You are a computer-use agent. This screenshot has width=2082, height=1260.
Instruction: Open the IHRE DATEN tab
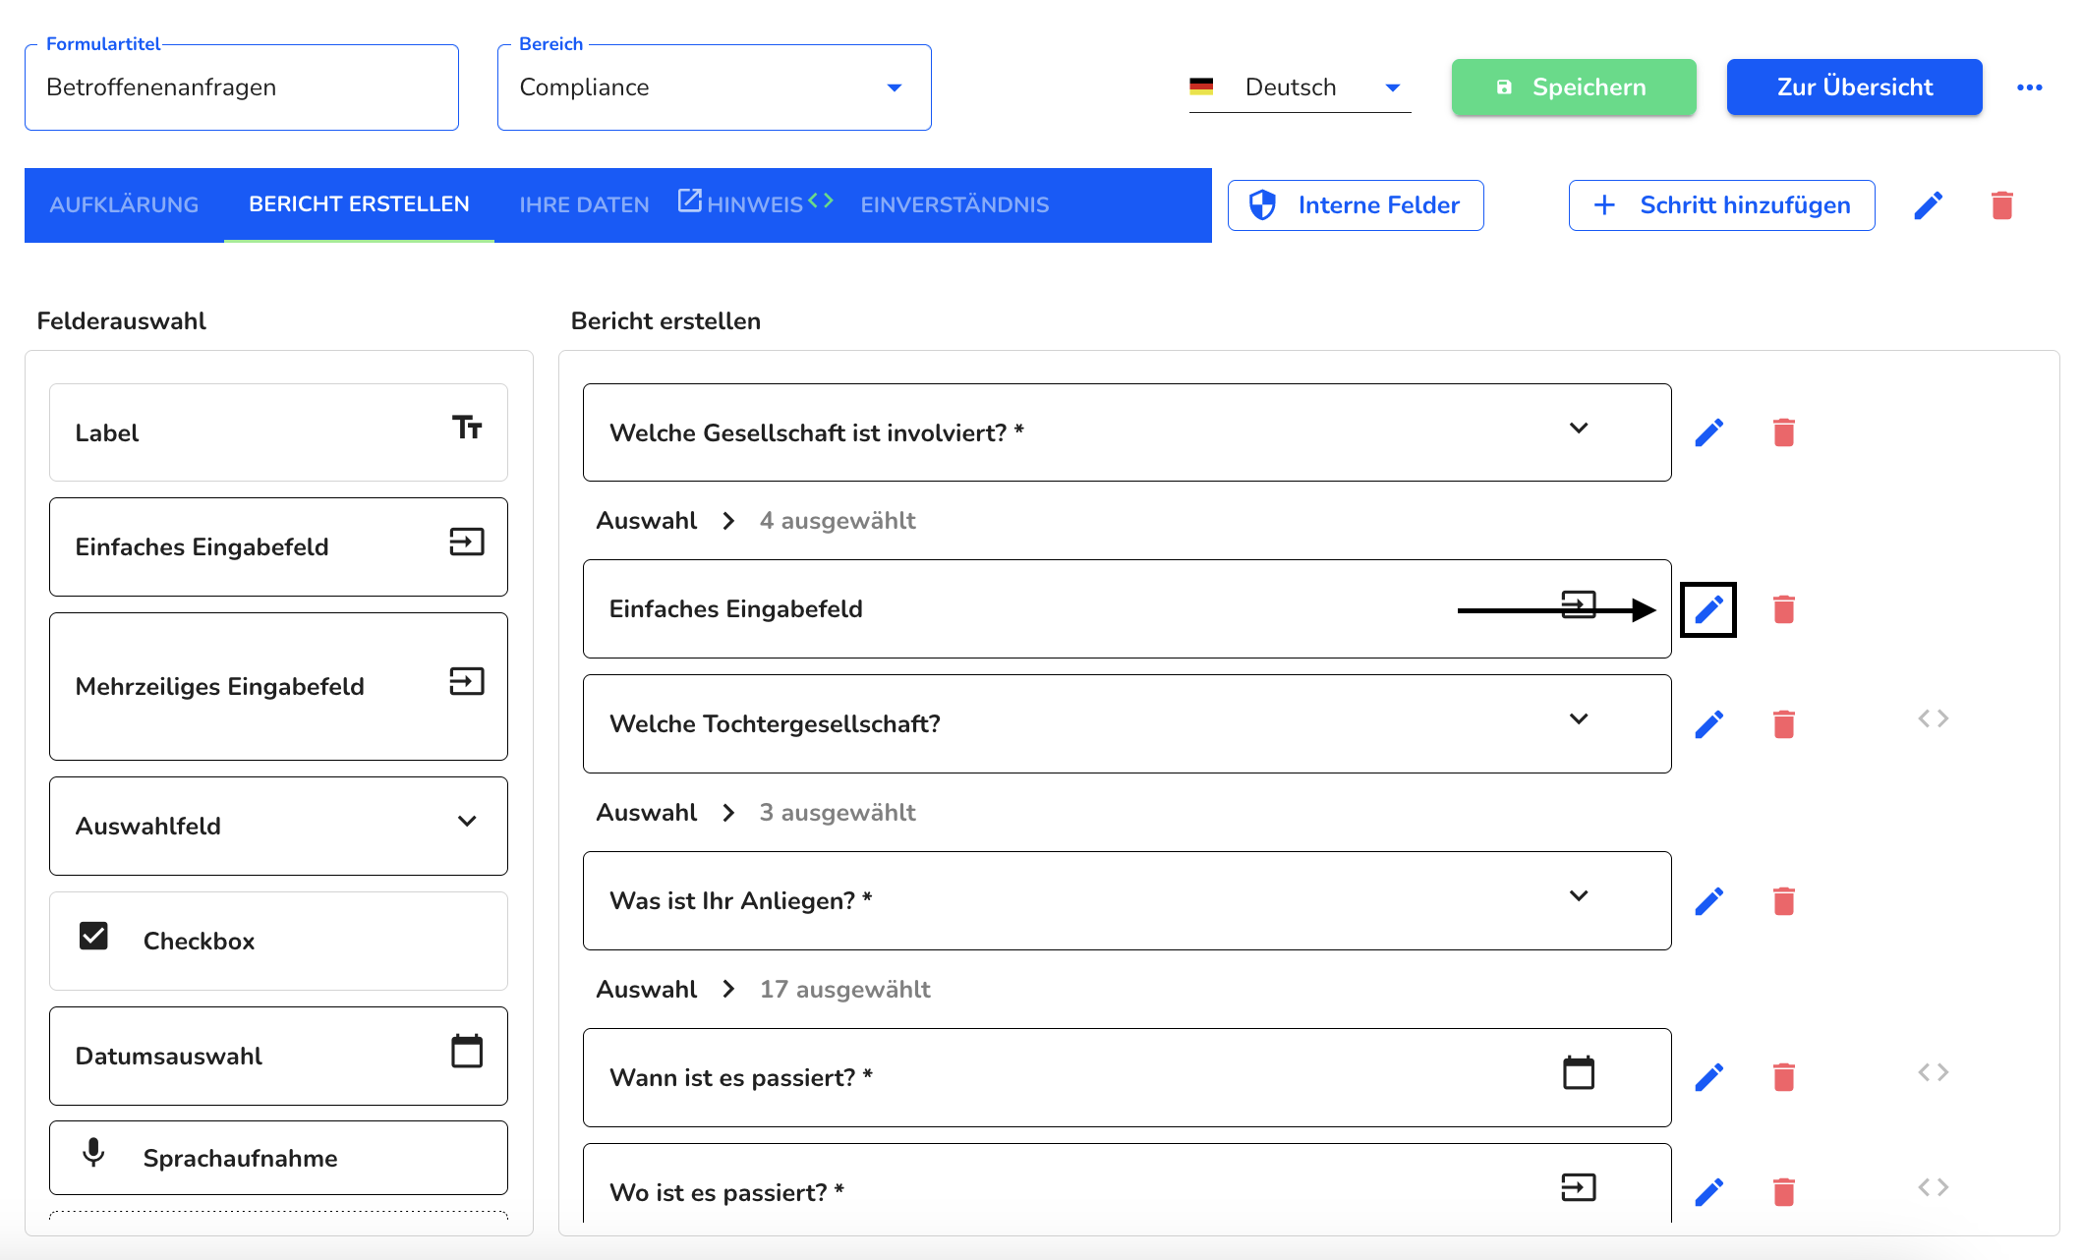click(584, 204)
